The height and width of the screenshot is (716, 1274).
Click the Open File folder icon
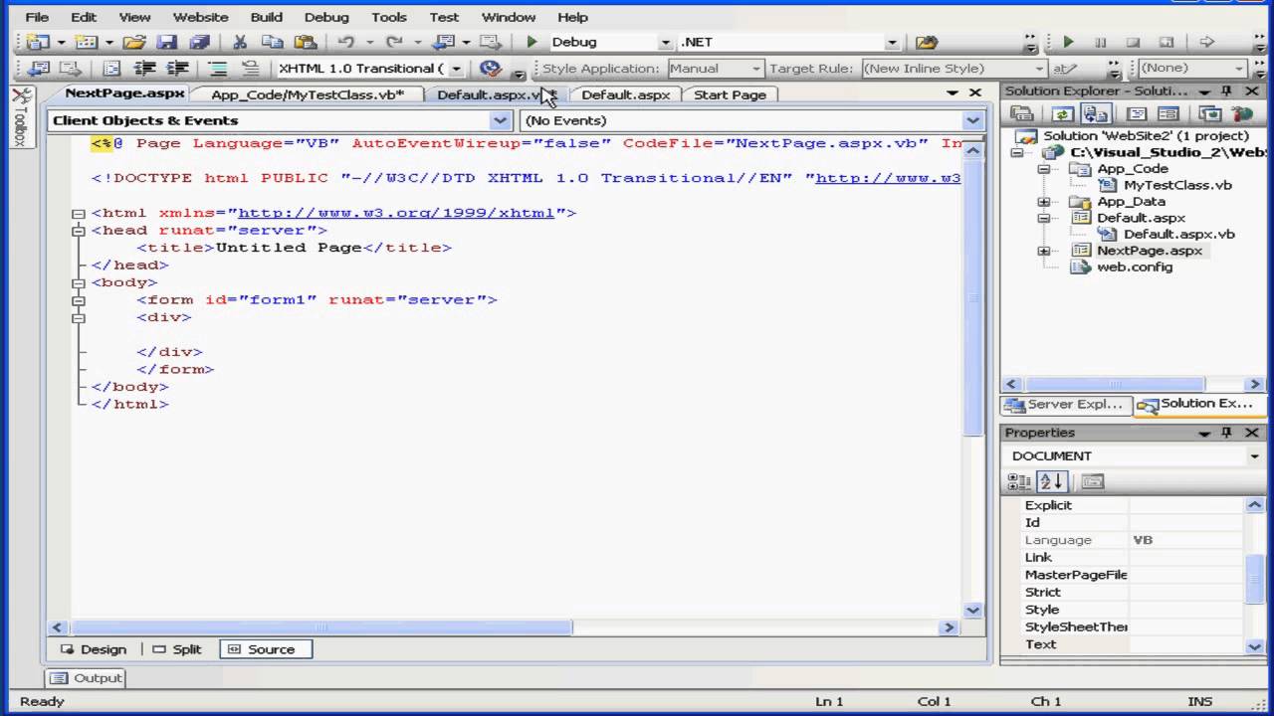[134, 42]
